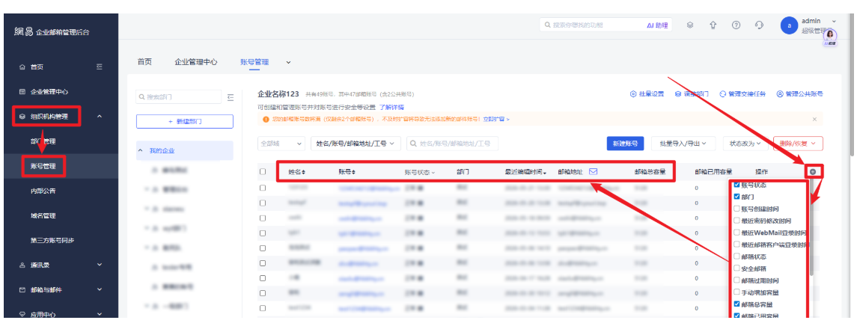Image resolution: width=860 pixels, height=332 pixels.
Task: Click the 批量设置 batch settings button
Action: 647,94
